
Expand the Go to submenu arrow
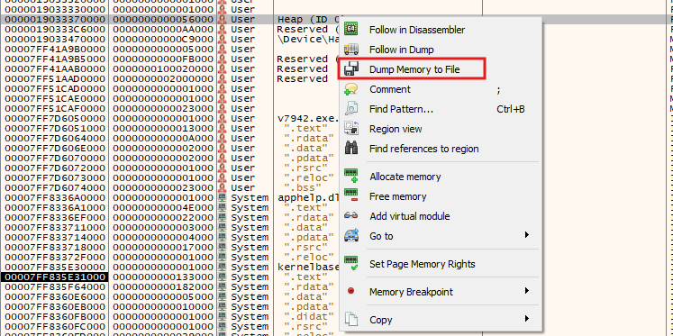click(x=527, y=235)
